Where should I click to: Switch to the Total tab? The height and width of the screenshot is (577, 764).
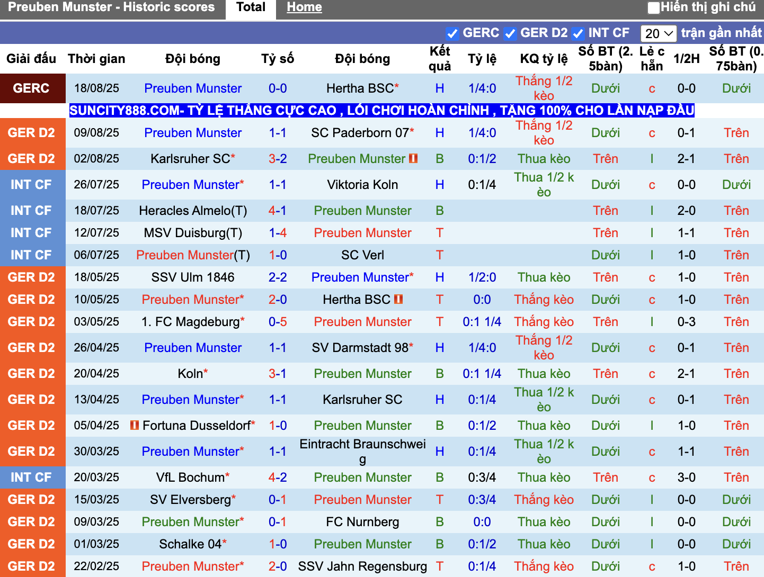pyautogui.click(x=251, y=7)
